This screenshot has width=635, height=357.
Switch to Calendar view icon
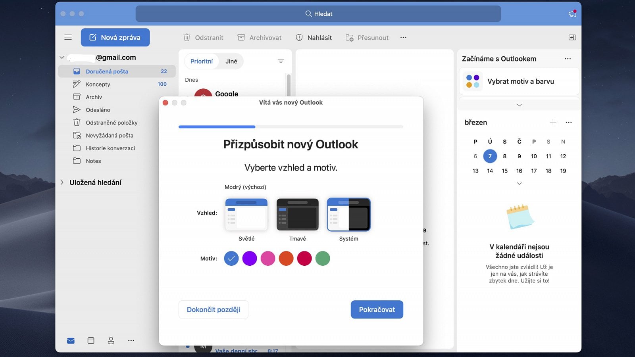pos(91,340)
